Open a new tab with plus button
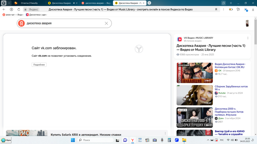The image size is (257, 144). [149, 3]
